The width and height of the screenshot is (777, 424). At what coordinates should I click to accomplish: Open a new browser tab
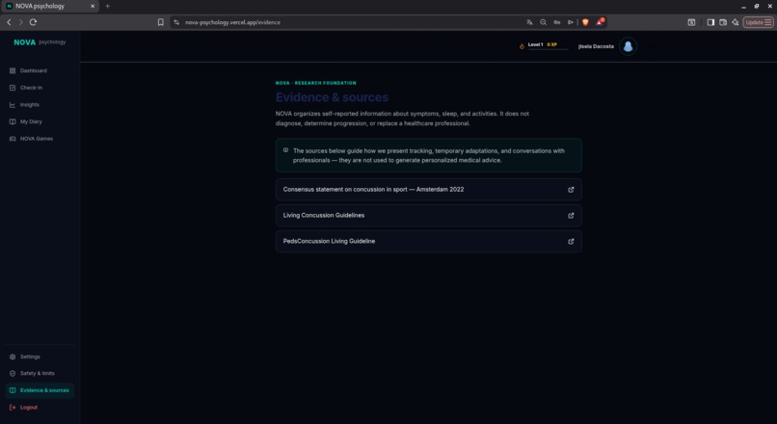coord(108,6)
